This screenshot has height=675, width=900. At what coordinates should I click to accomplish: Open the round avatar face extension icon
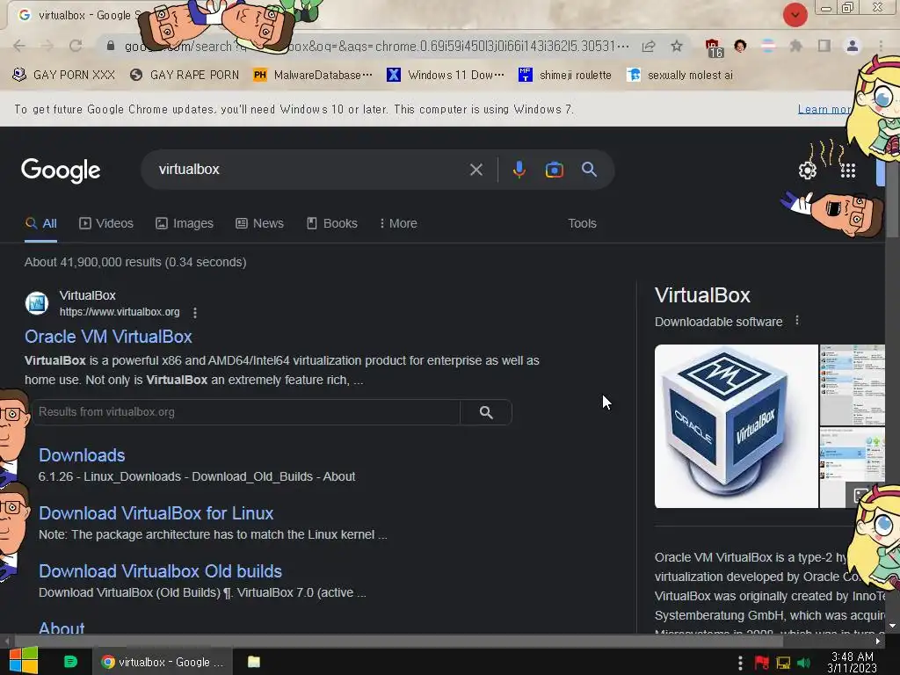click(740, 46)
